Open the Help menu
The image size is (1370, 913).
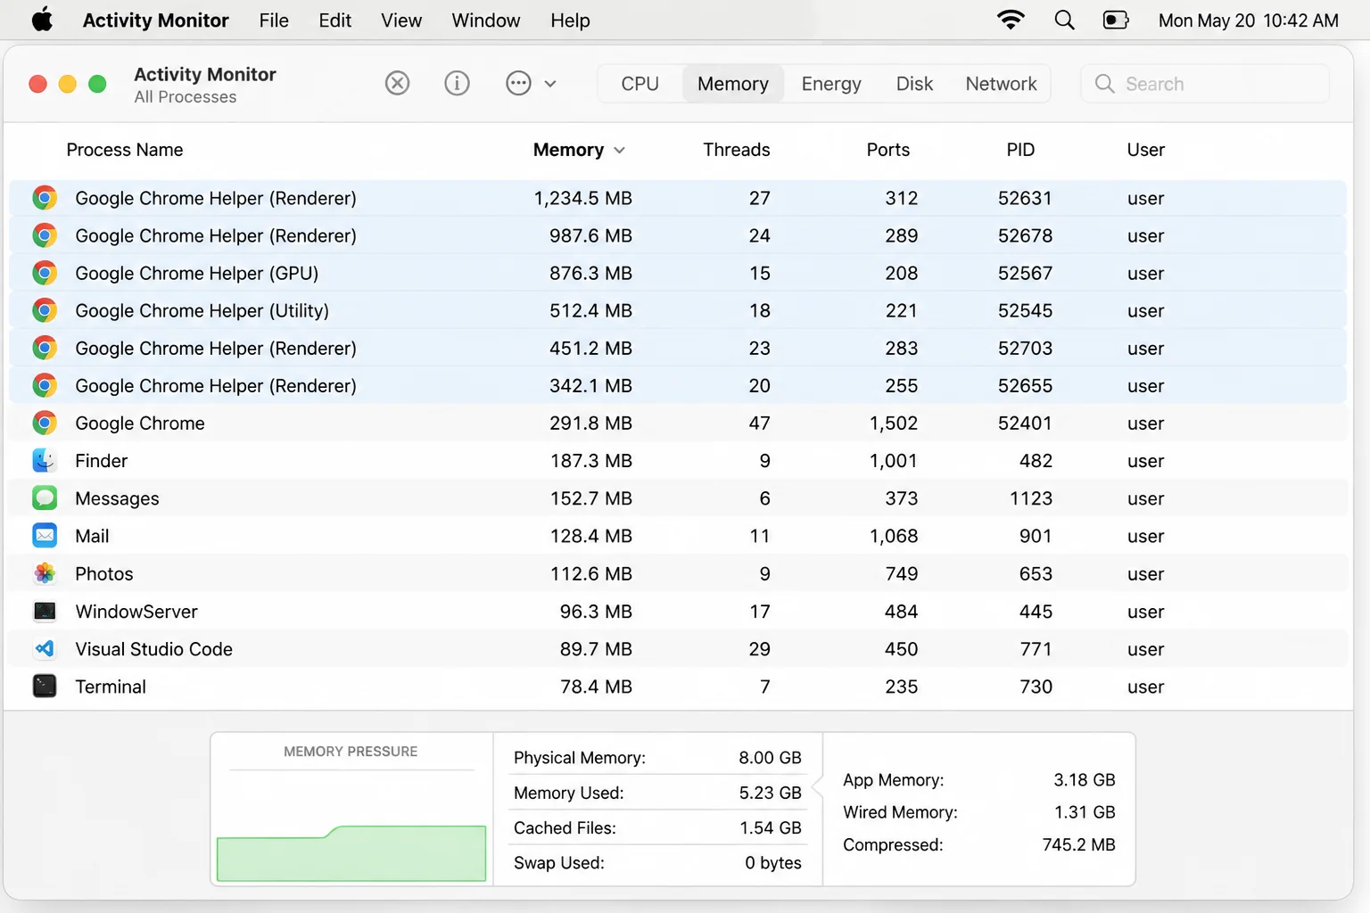click(x=570, y=21)
